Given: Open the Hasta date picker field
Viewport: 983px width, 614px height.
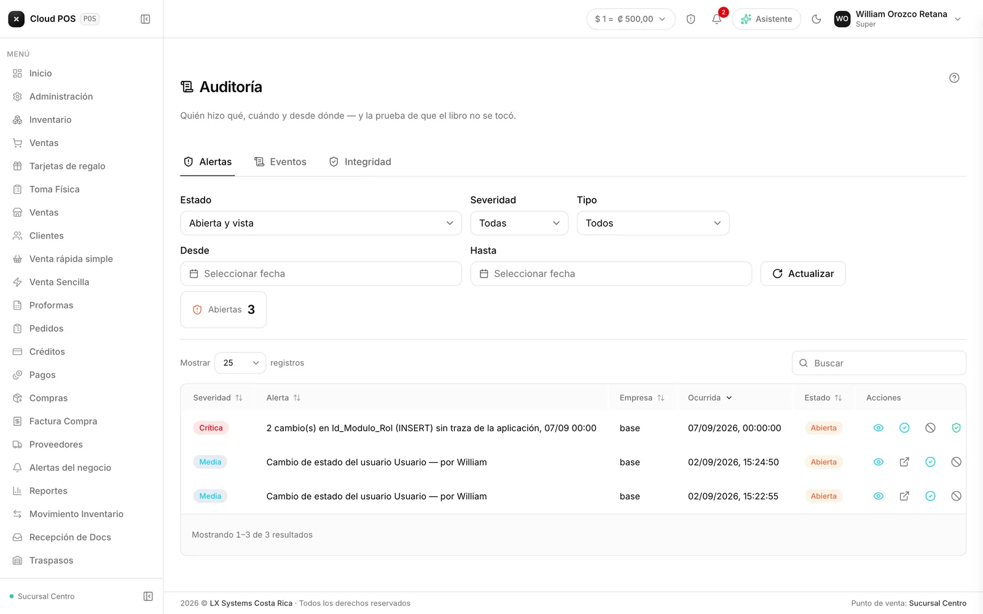Looking at the screenshot, I should point(611,274).
